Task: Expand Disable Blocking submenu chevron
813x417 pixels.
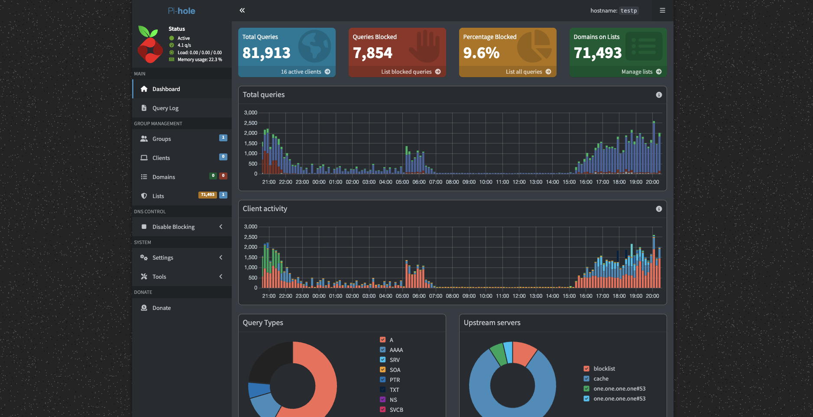Action: click(x=221, y=227)
